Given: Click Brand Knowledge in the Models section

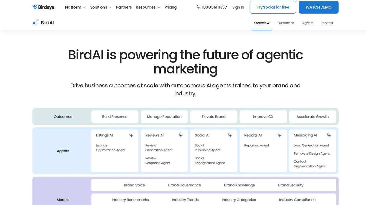Looking at the screenshot, I should click(240, 185).
